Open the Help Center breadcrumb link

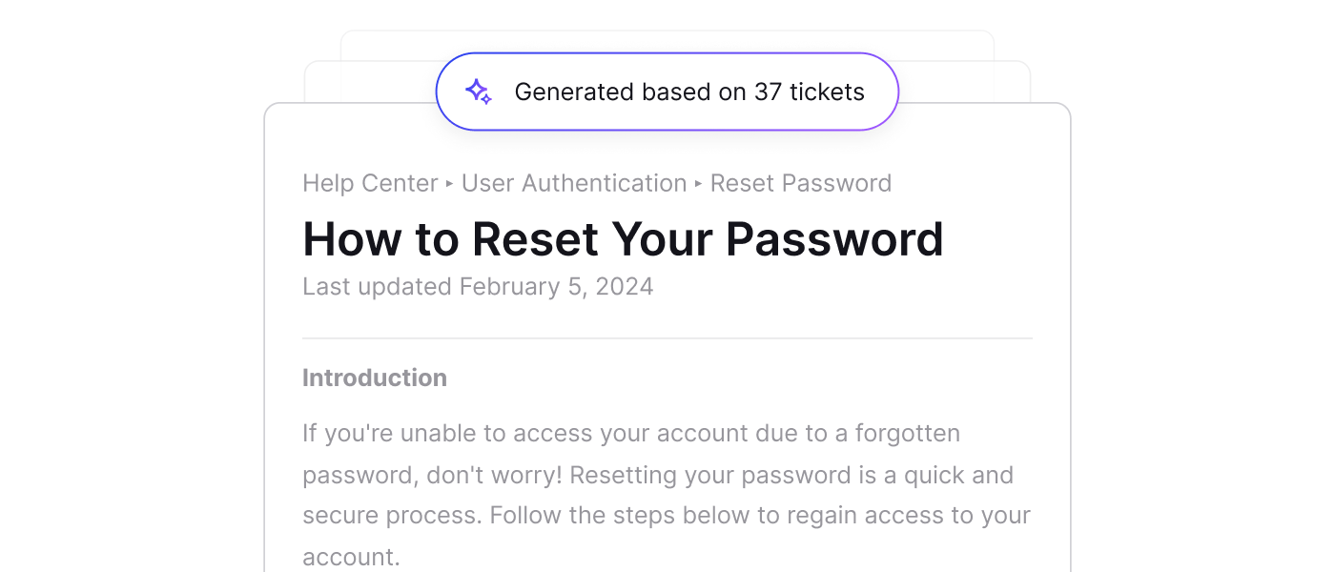[370, 183]
